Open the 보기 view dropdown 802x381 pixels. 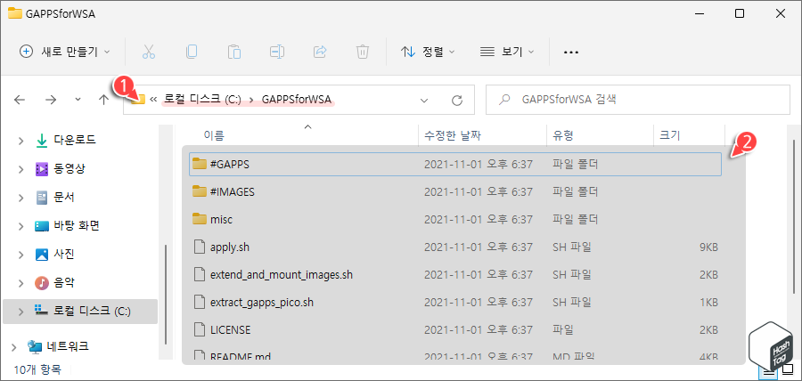pos(507,52)
